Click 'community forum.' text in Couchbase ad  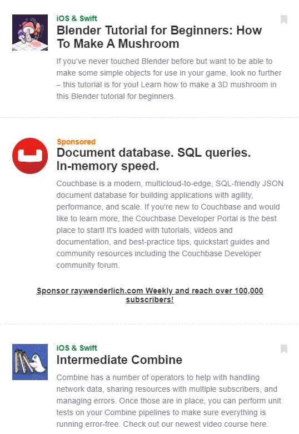88,265
